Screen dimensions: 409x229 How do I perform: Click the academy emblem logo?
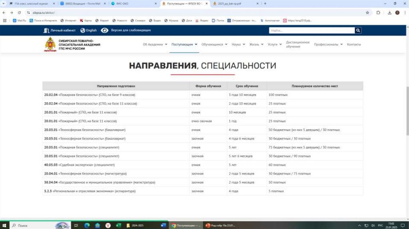pos(50,44)
